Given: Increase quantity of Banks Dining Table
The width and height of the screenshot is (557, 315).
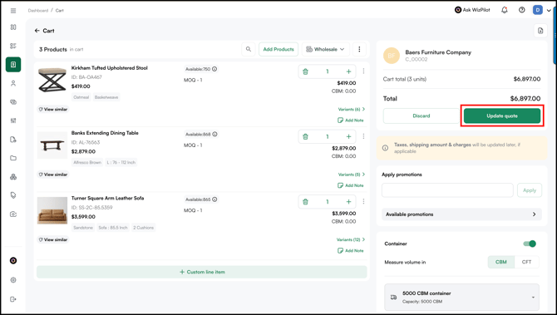Looking at the screenshot, I should click(348, 137).
